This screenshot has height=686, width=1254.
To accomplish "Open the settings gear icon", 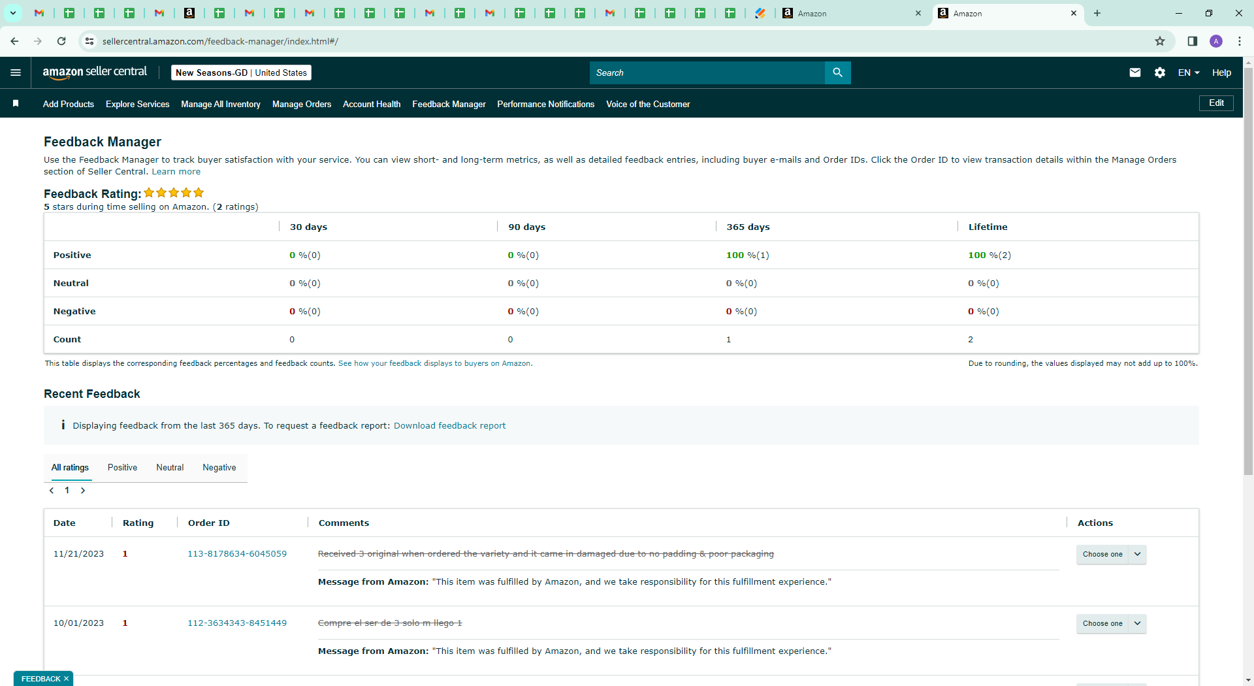I will pos(1160,73).
